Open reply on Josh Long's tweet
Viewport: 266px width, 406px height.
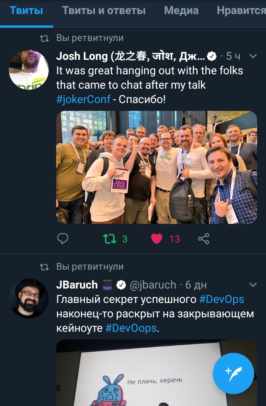pyautogui.click(x=63, y=239)
